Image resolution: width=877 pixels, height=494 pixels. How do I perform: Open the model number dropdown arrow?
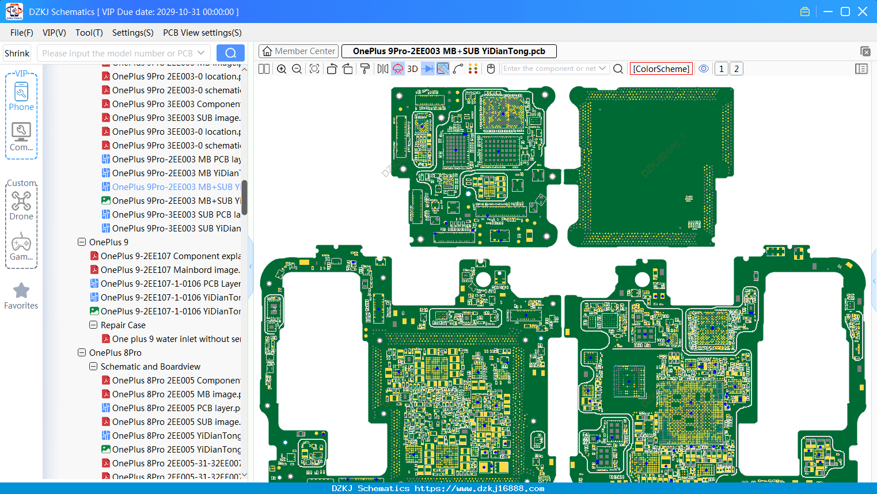pos(201,54)
